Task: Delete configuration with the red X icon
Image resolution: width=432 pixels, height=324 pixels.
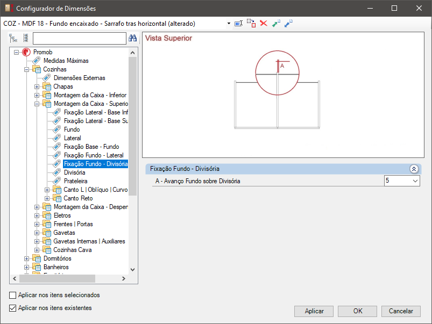Action: [264, 24]
